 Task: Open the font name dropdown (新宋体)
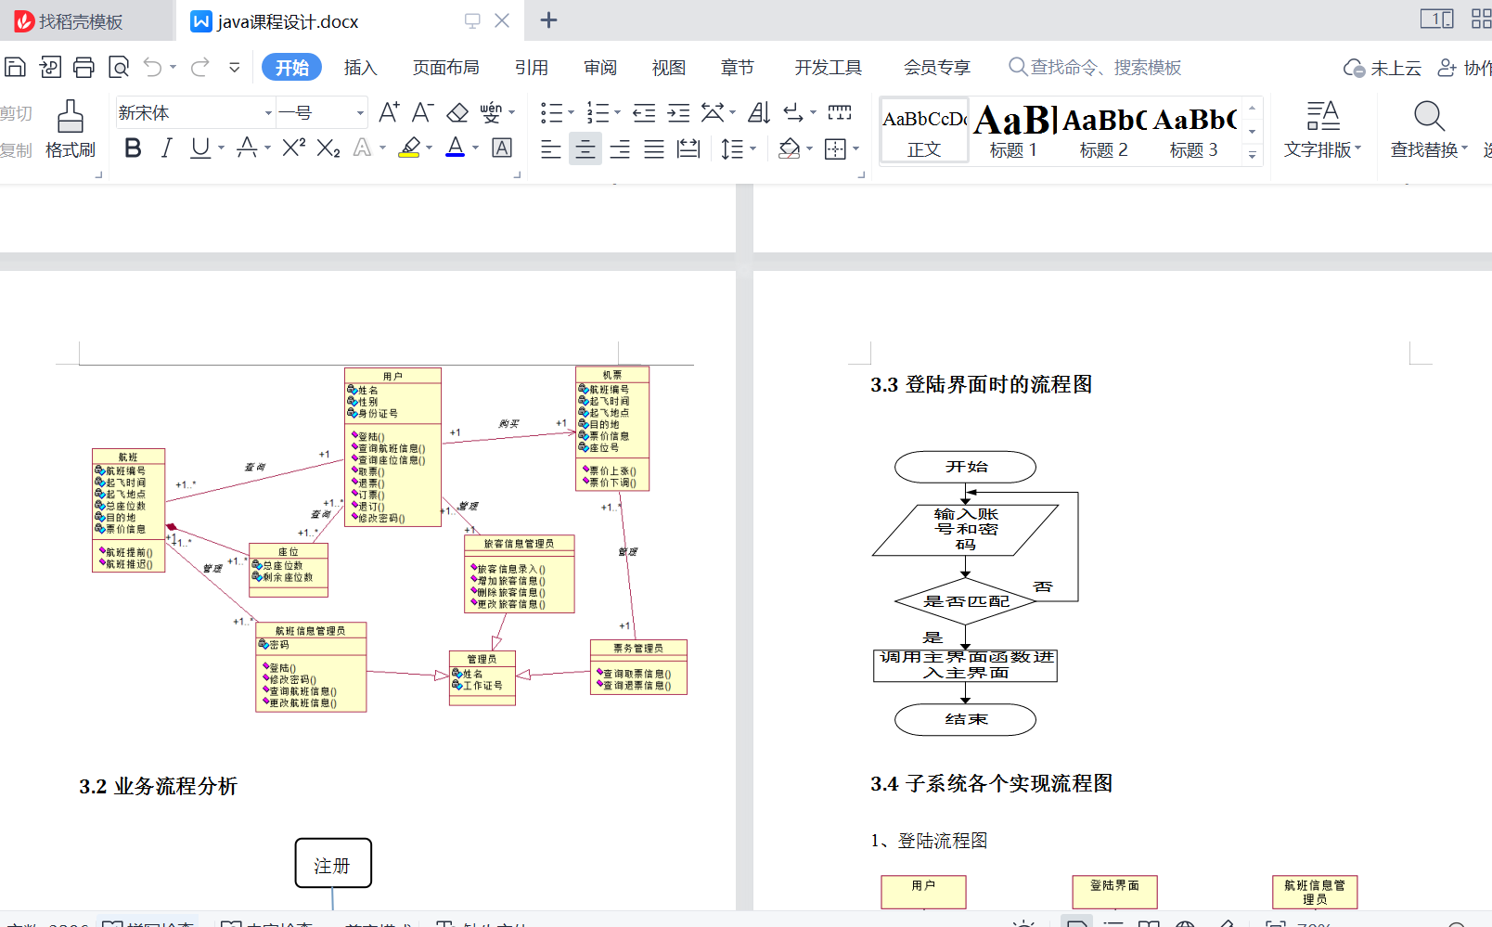(x=268, y=113)
